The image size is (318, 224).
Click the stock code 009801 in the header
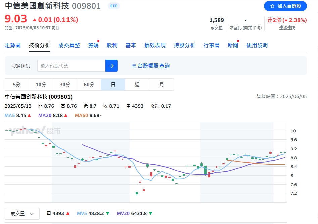click(86, 6)
